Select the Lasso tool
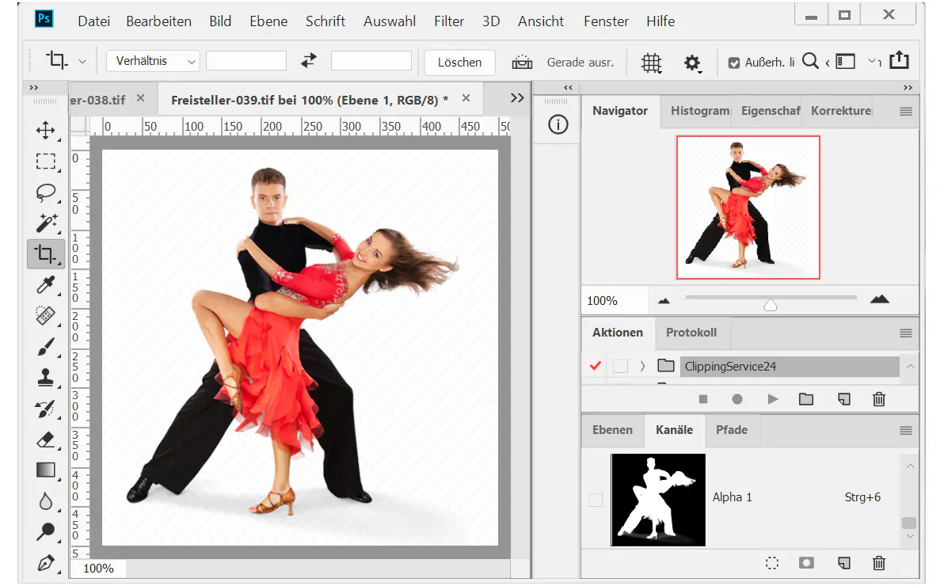Screen dimensions: 944x586 click(45, 192)
